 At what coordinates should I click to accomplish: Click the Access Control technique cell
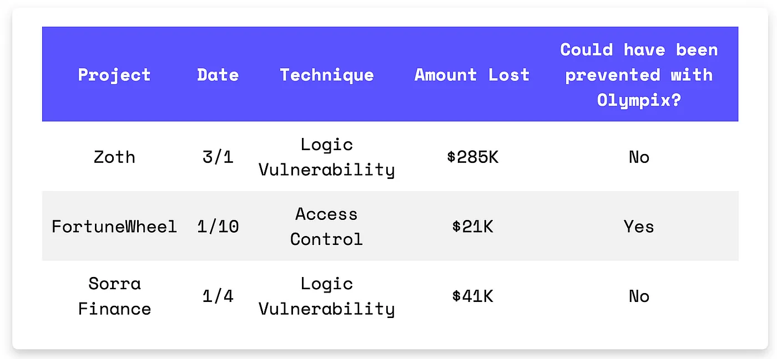(x=327, y=226)
